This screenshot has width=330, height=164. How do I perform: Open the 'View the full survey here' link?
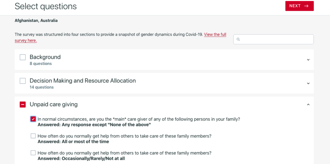coord(215,34)
